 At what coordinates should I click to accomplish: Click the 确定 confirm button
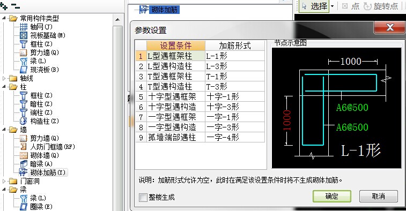[x=332, y=196]
